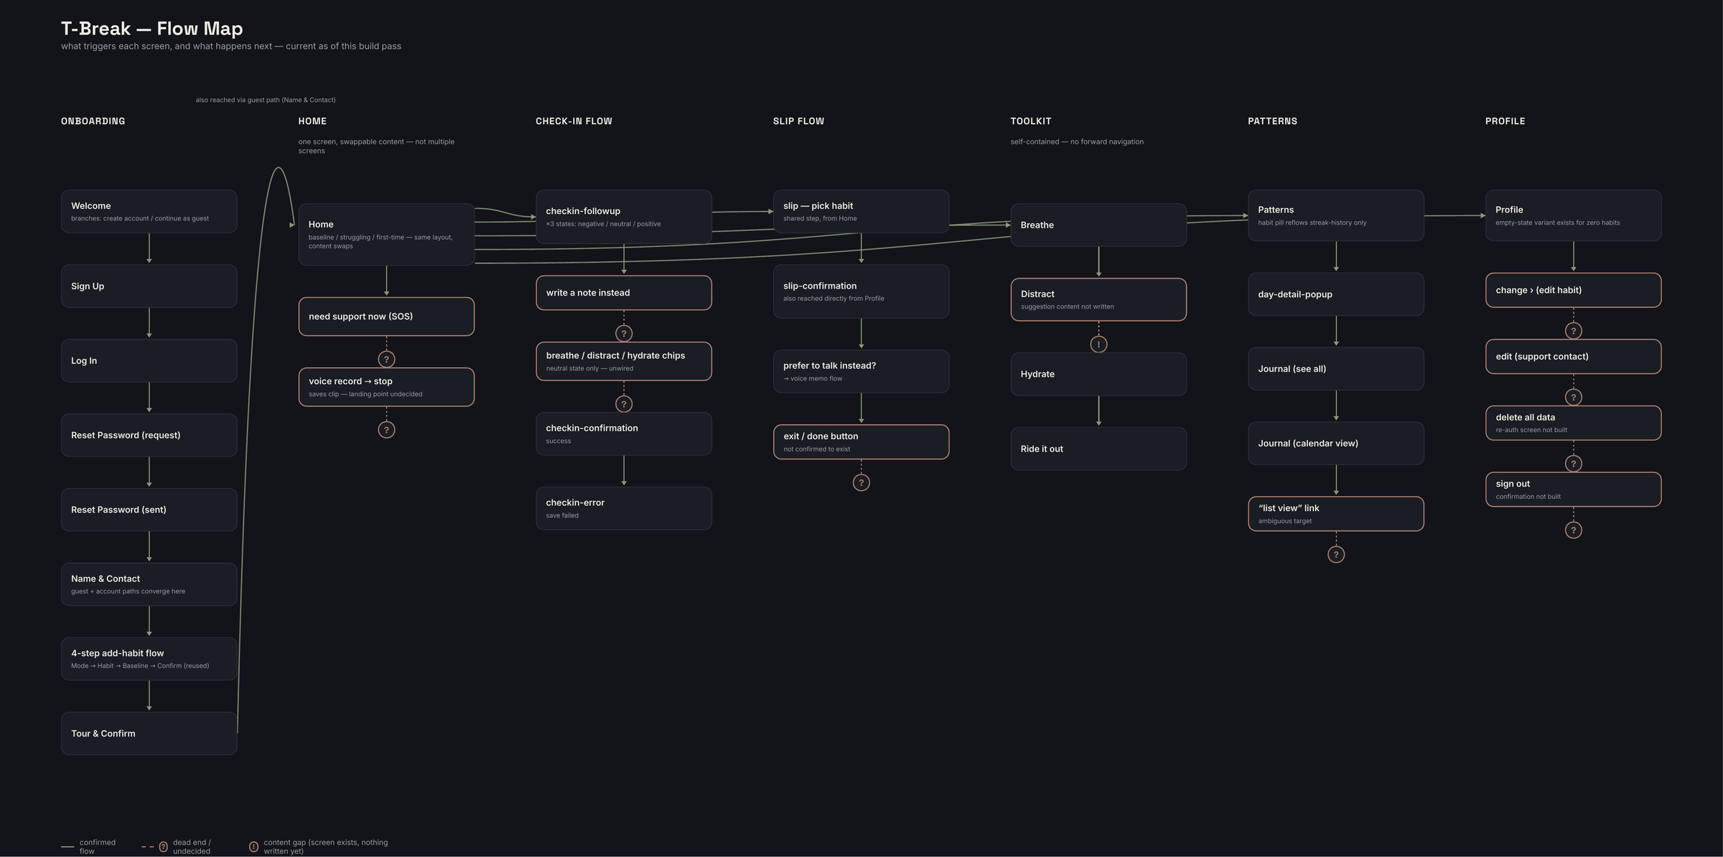Select the Tour & Confirm node
1723x857 pixels.
pyautogui.click(x=149, y=734)
